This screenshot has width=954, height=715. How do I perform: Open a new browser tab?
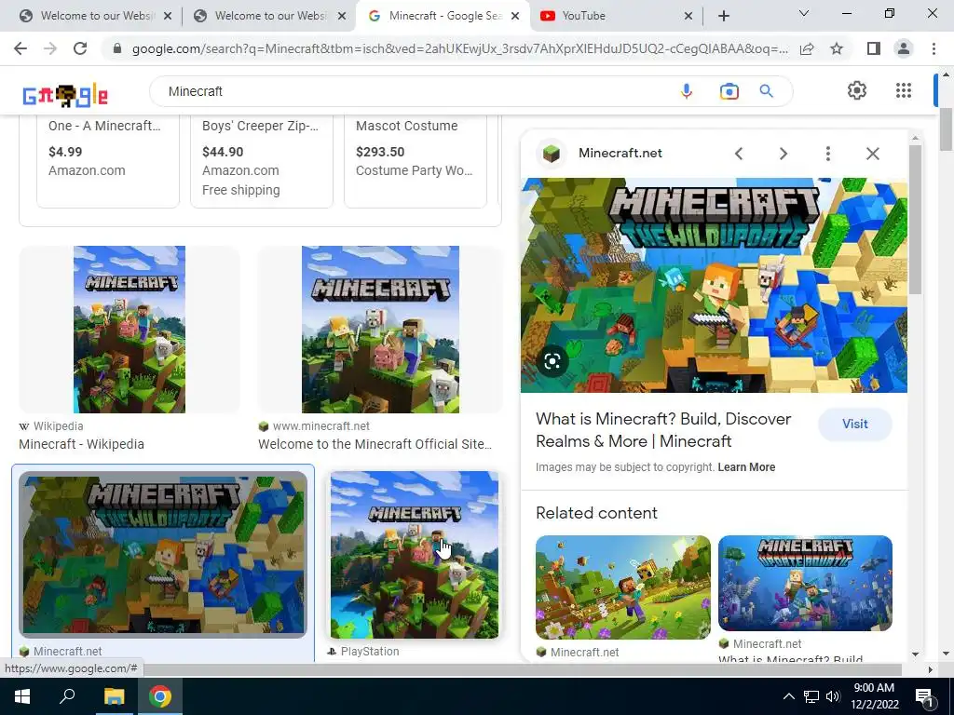(723, 16)
